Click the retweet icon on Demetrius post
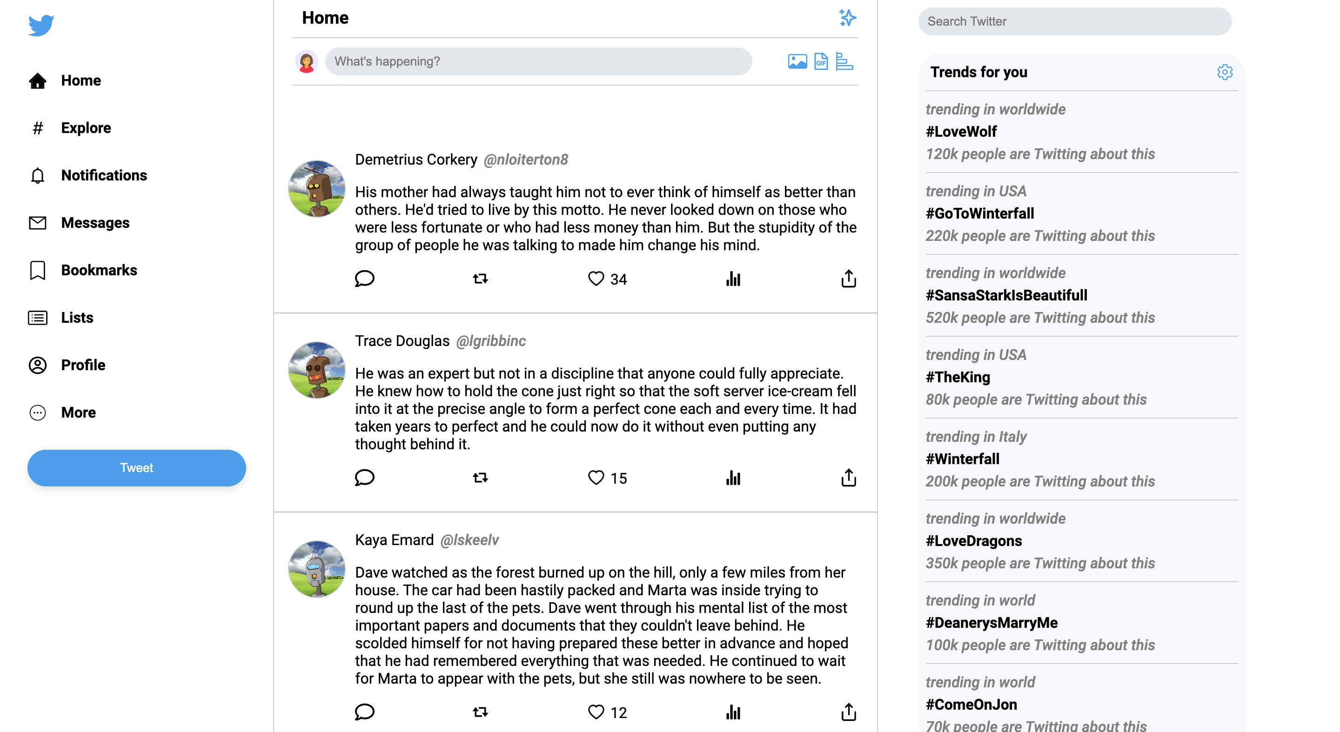The height and width of the screenshot is (732, 1340). point(480,278)
